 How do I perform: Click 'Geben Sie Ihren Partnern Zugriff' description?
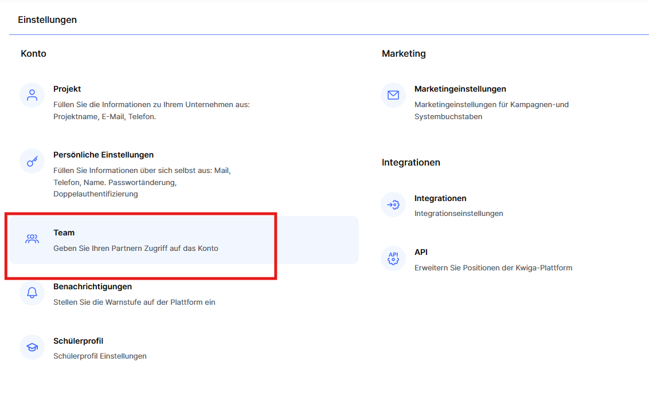[135, 249]
